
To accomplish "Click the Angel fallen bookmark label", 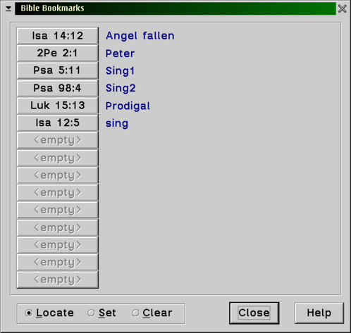I will pos(140,36).
